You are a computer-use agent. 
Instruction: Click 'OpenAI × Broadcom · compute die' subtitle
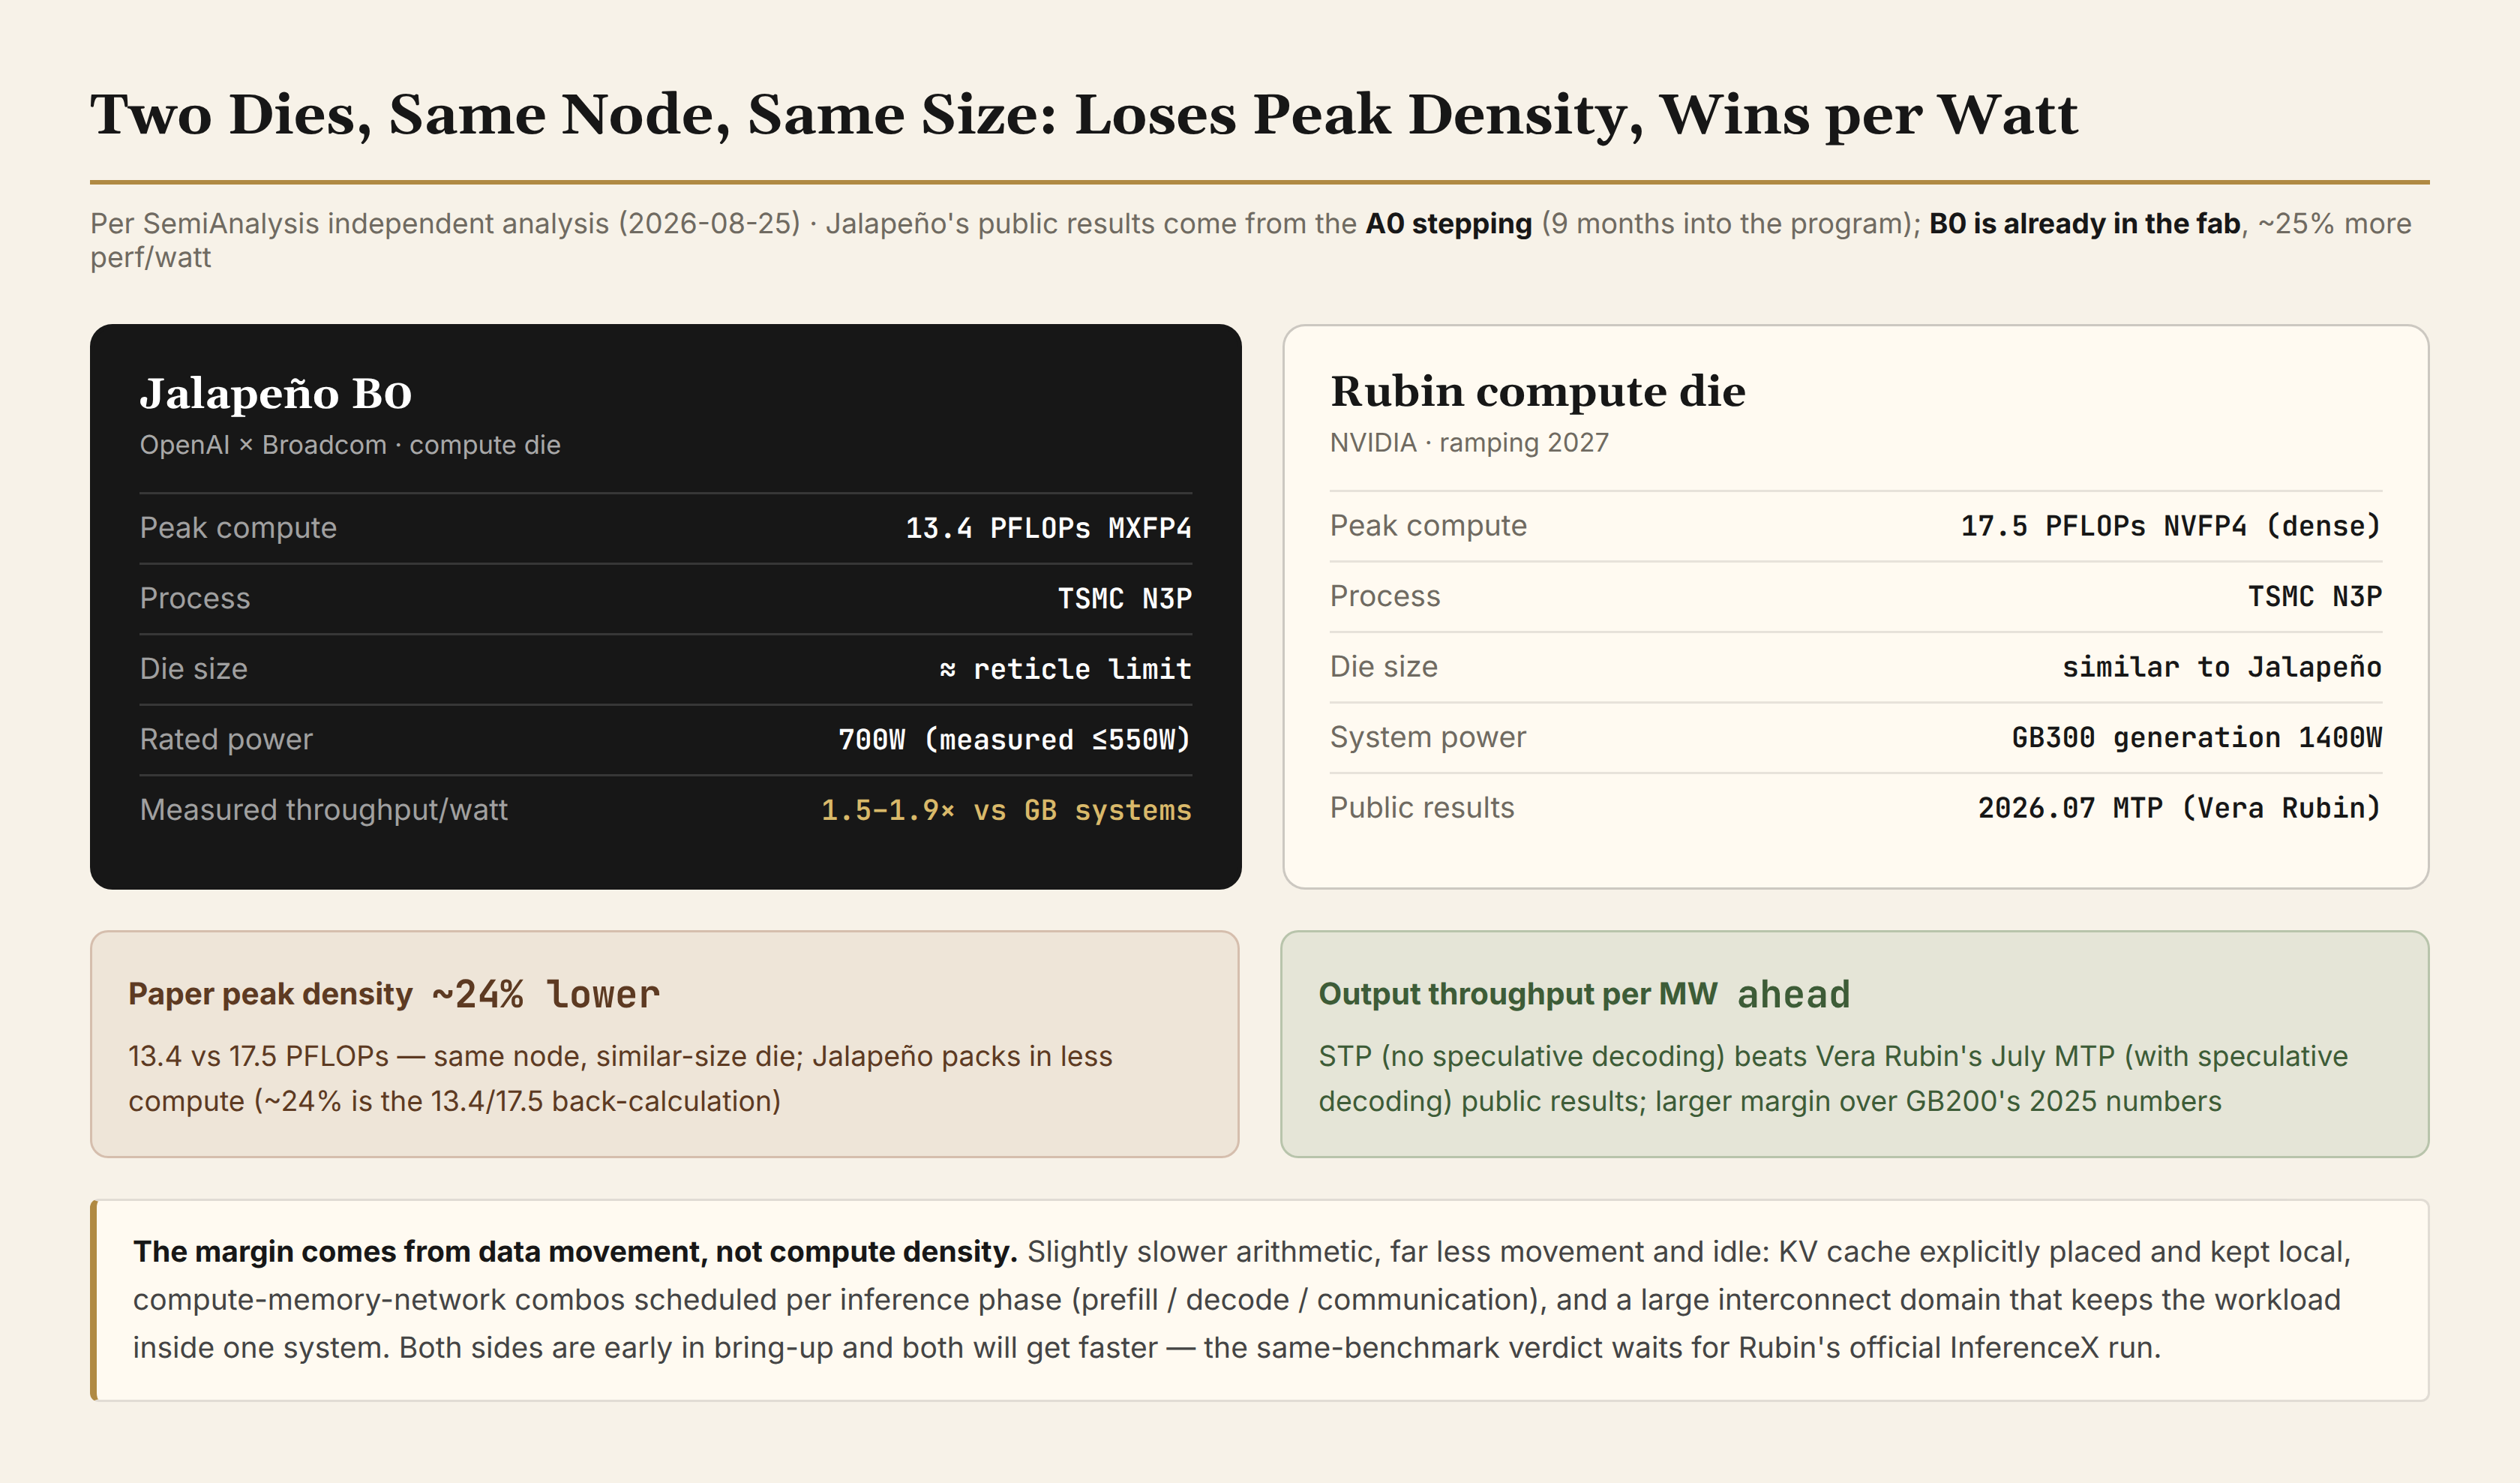pos(350,445)
